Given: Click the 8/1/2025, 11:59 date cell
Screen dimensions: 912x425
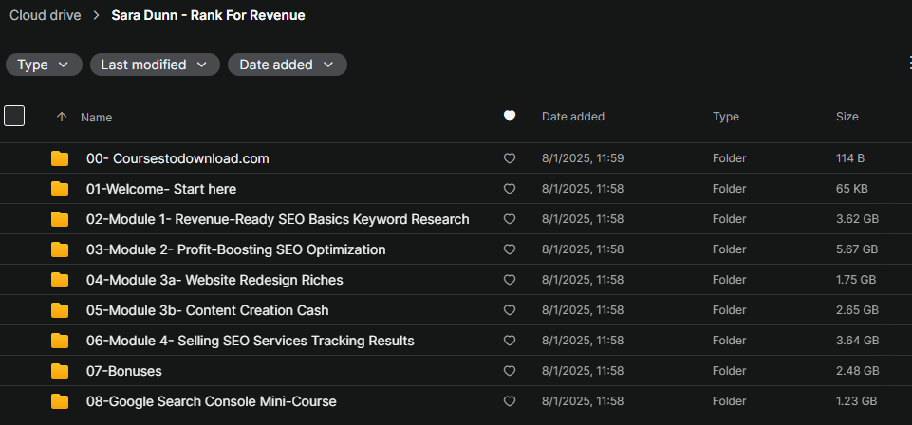Looking at the screenshot, I should click(583, 158).
